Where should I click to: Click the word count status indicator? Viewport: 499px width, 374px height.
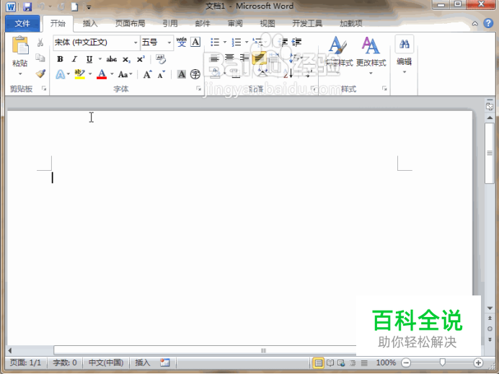(x=65, y=362)
